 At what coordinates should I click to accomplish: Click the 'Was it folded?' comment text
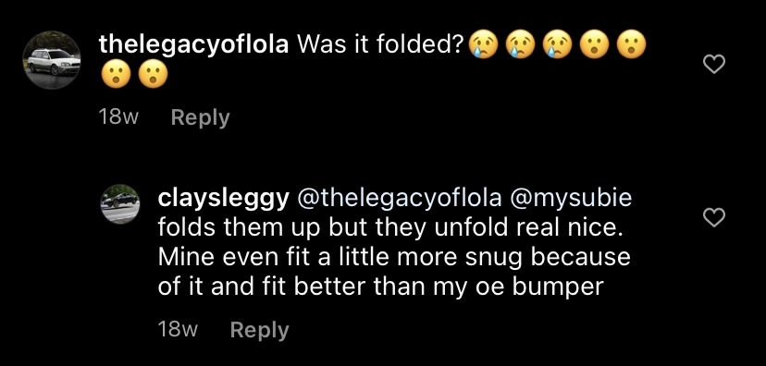(380, 45)
